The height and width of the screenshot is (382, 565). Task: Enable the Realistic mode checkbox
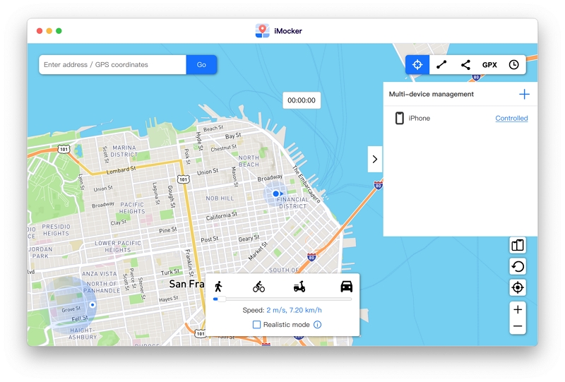click(257, 325)
